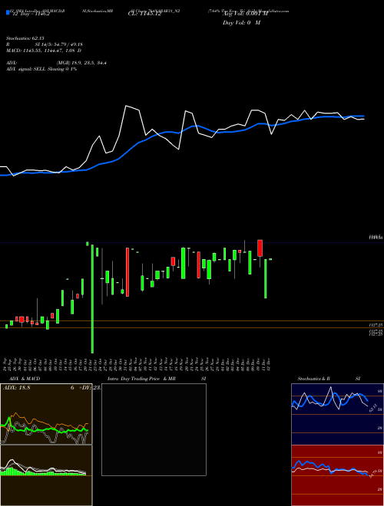The image size is (384, 506).
Task: Click the red-background RSI chart
Action: coord(337,475)
